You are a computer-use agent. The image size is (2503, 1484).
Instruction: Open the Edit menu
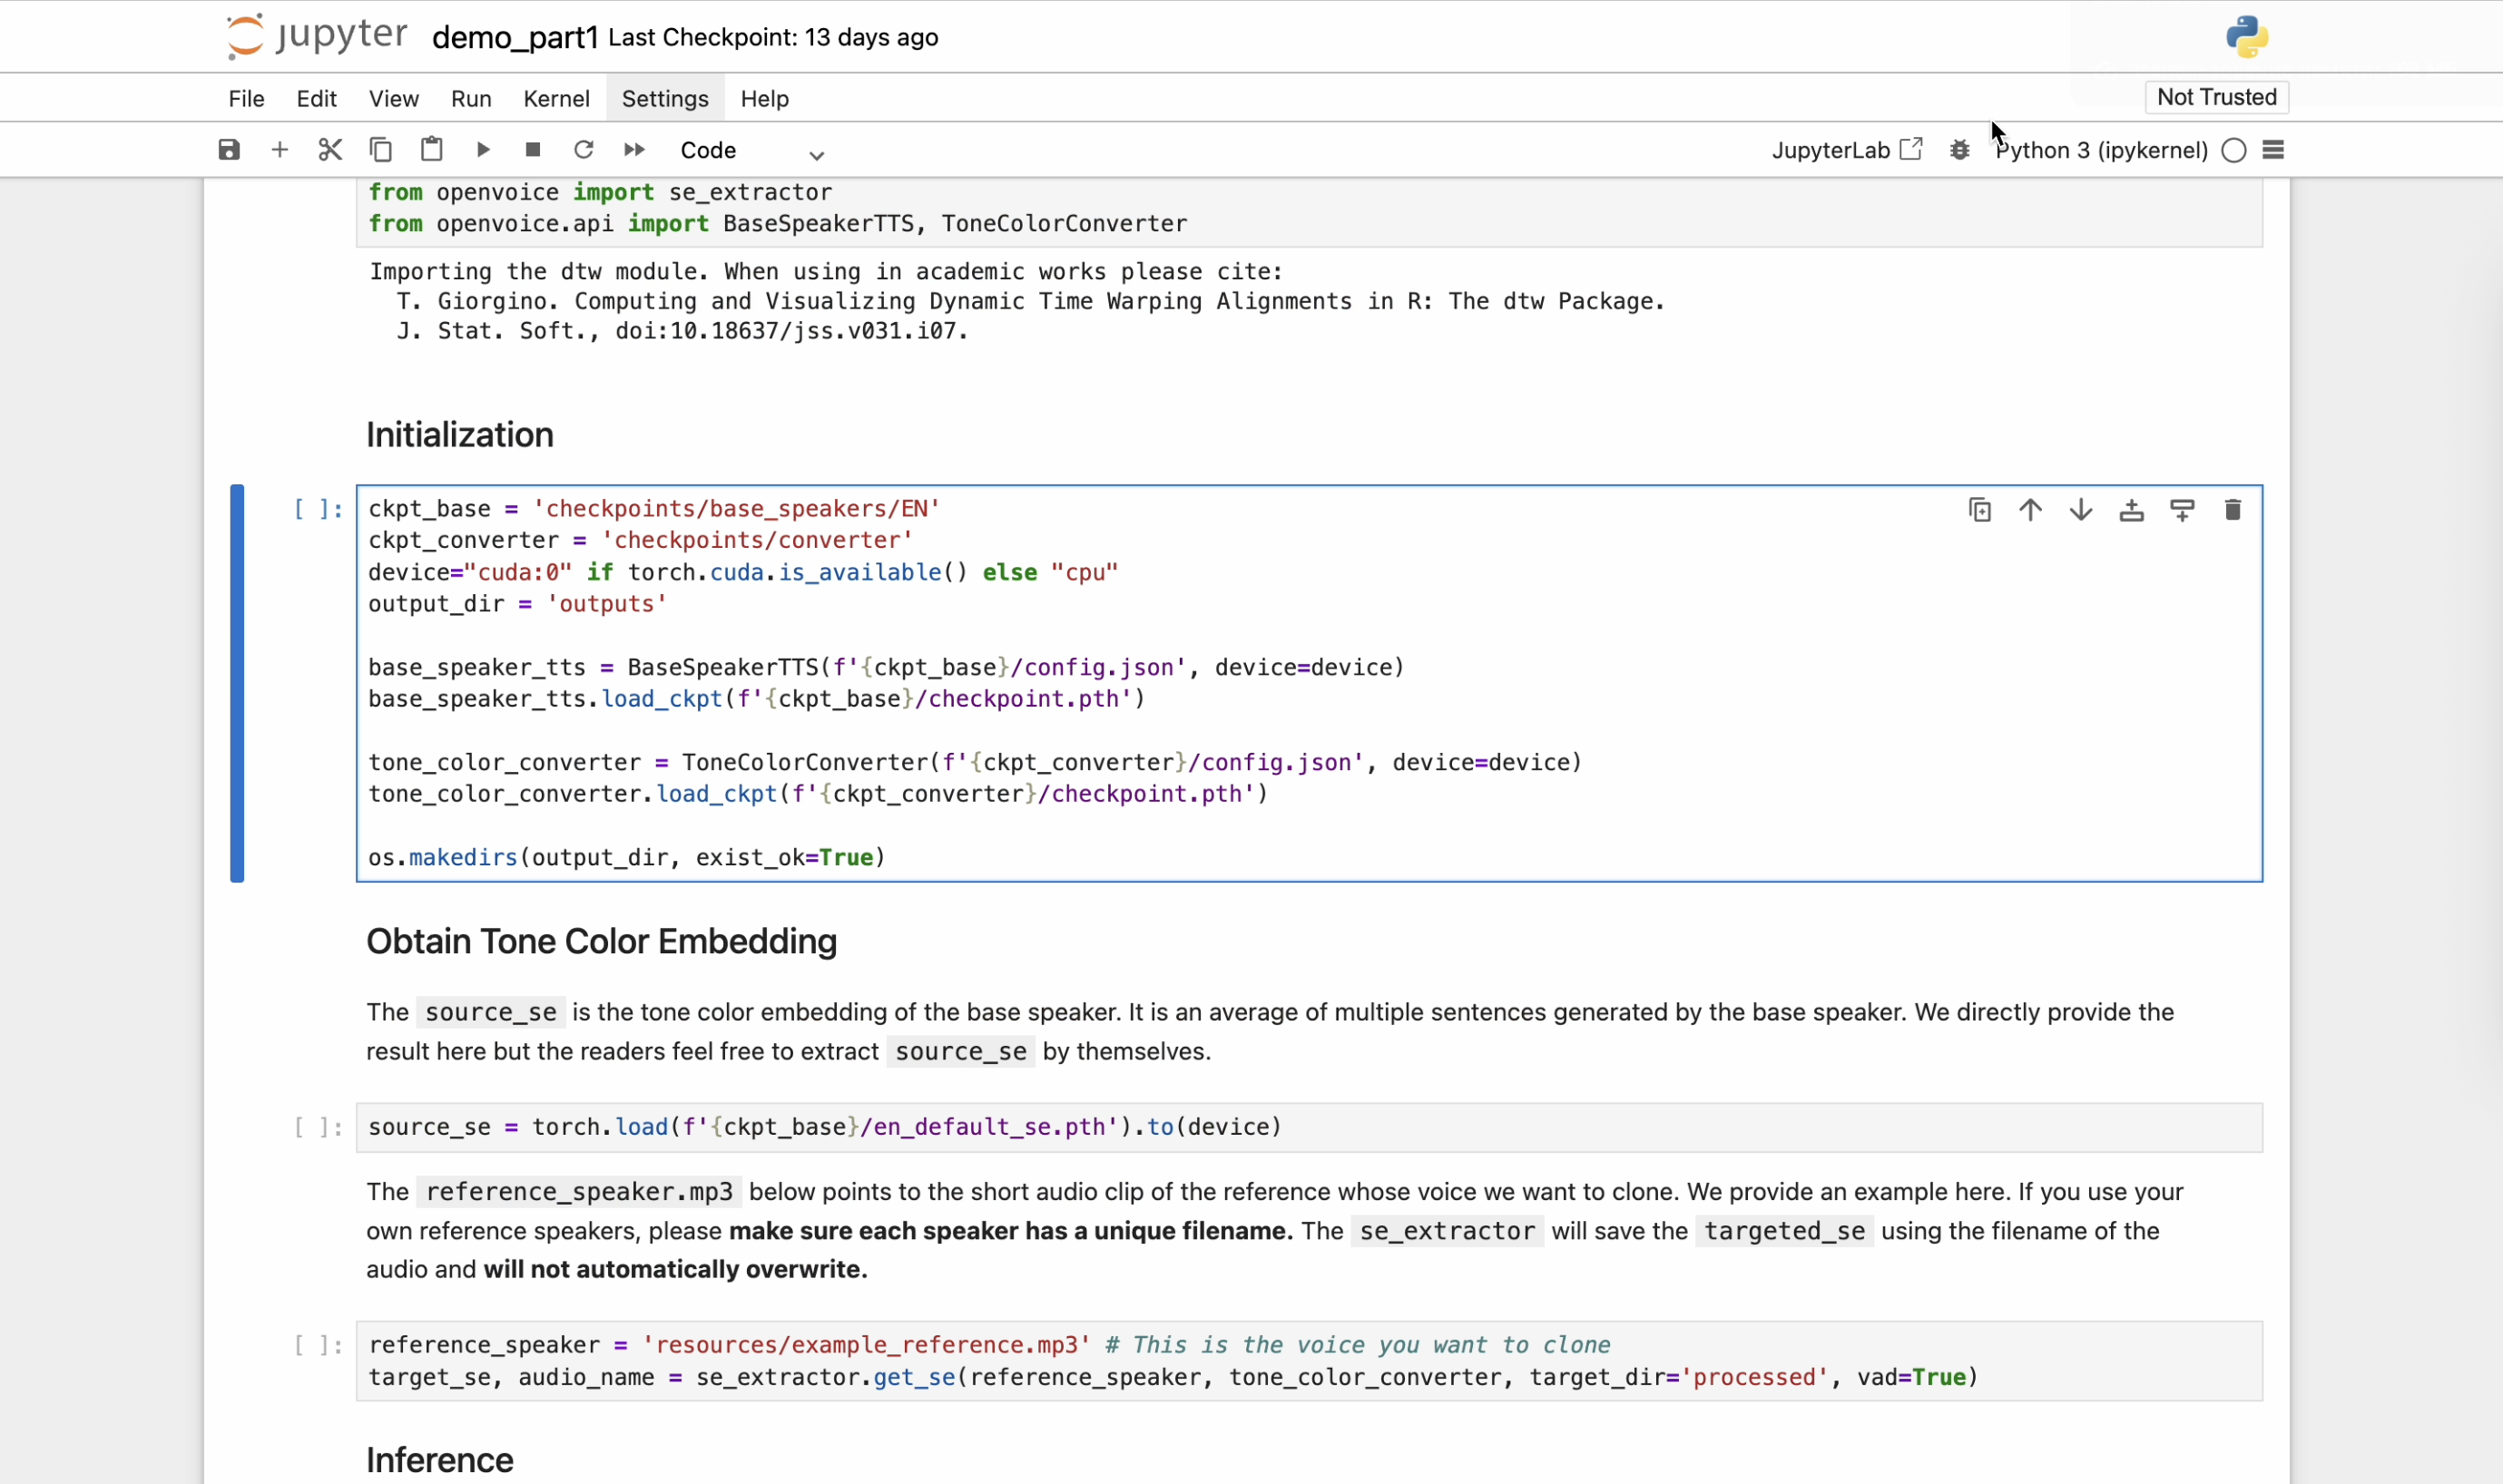pyautogui.click(x=316, y=99)
